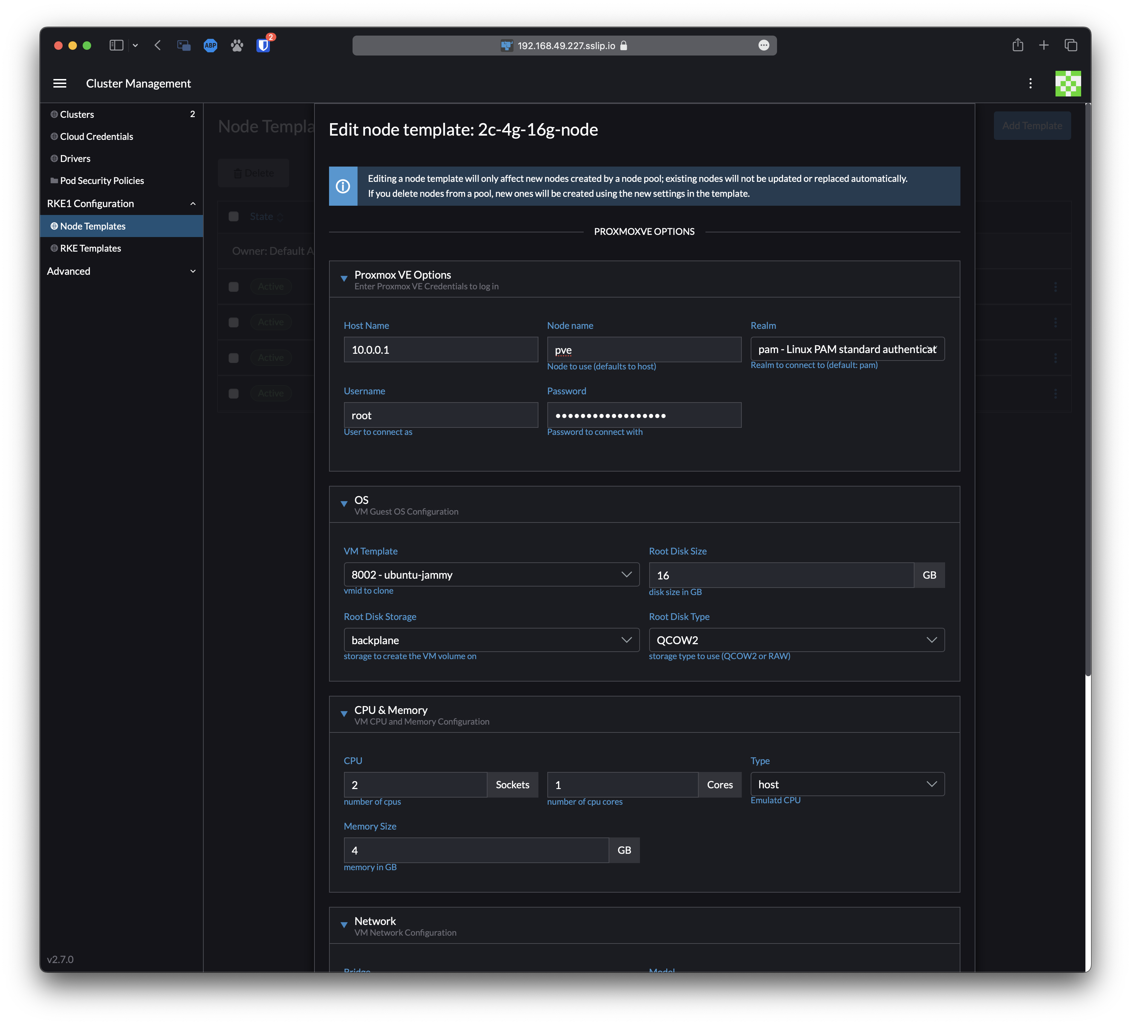Select Cloud Credentials in the sidebar
The image size is (1131, 1025).
point(97,136)
